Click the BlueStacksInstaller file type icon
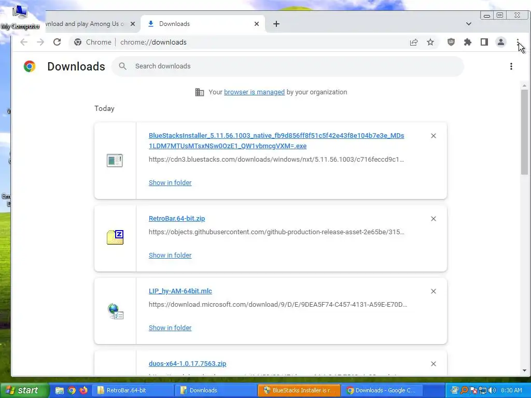 coord(115,161)
